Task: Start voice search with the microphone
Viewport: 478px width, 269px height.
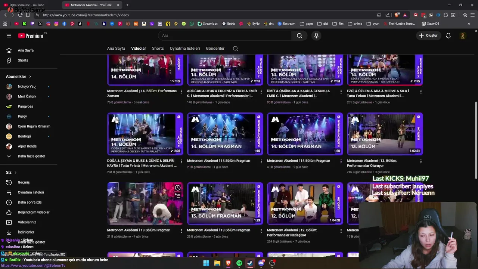Action: point(316,35)
